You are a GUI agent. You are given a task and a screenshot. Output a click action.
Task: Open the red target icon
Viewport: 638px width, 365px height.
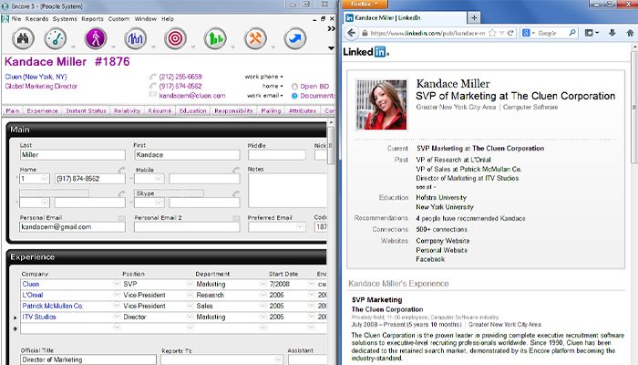174,39
